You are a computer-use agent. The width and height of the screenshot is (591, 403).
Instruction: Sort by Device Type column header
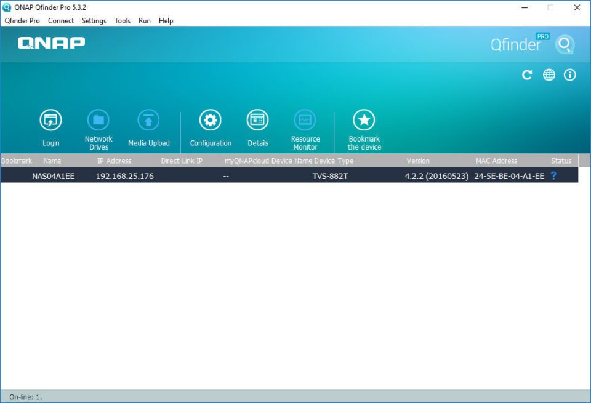coord(334,161)
